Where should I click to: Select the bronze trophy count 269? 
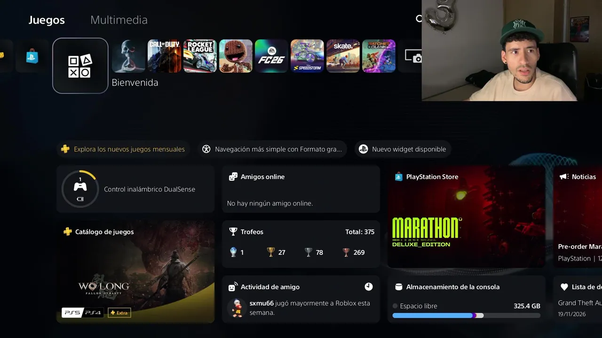click(354, 253)
